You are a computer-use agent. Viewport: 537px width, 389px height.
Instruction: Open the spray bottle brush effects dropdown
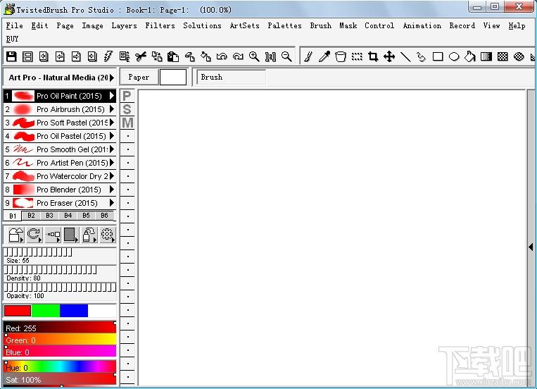pyautogui.click(x=89, y=235)
